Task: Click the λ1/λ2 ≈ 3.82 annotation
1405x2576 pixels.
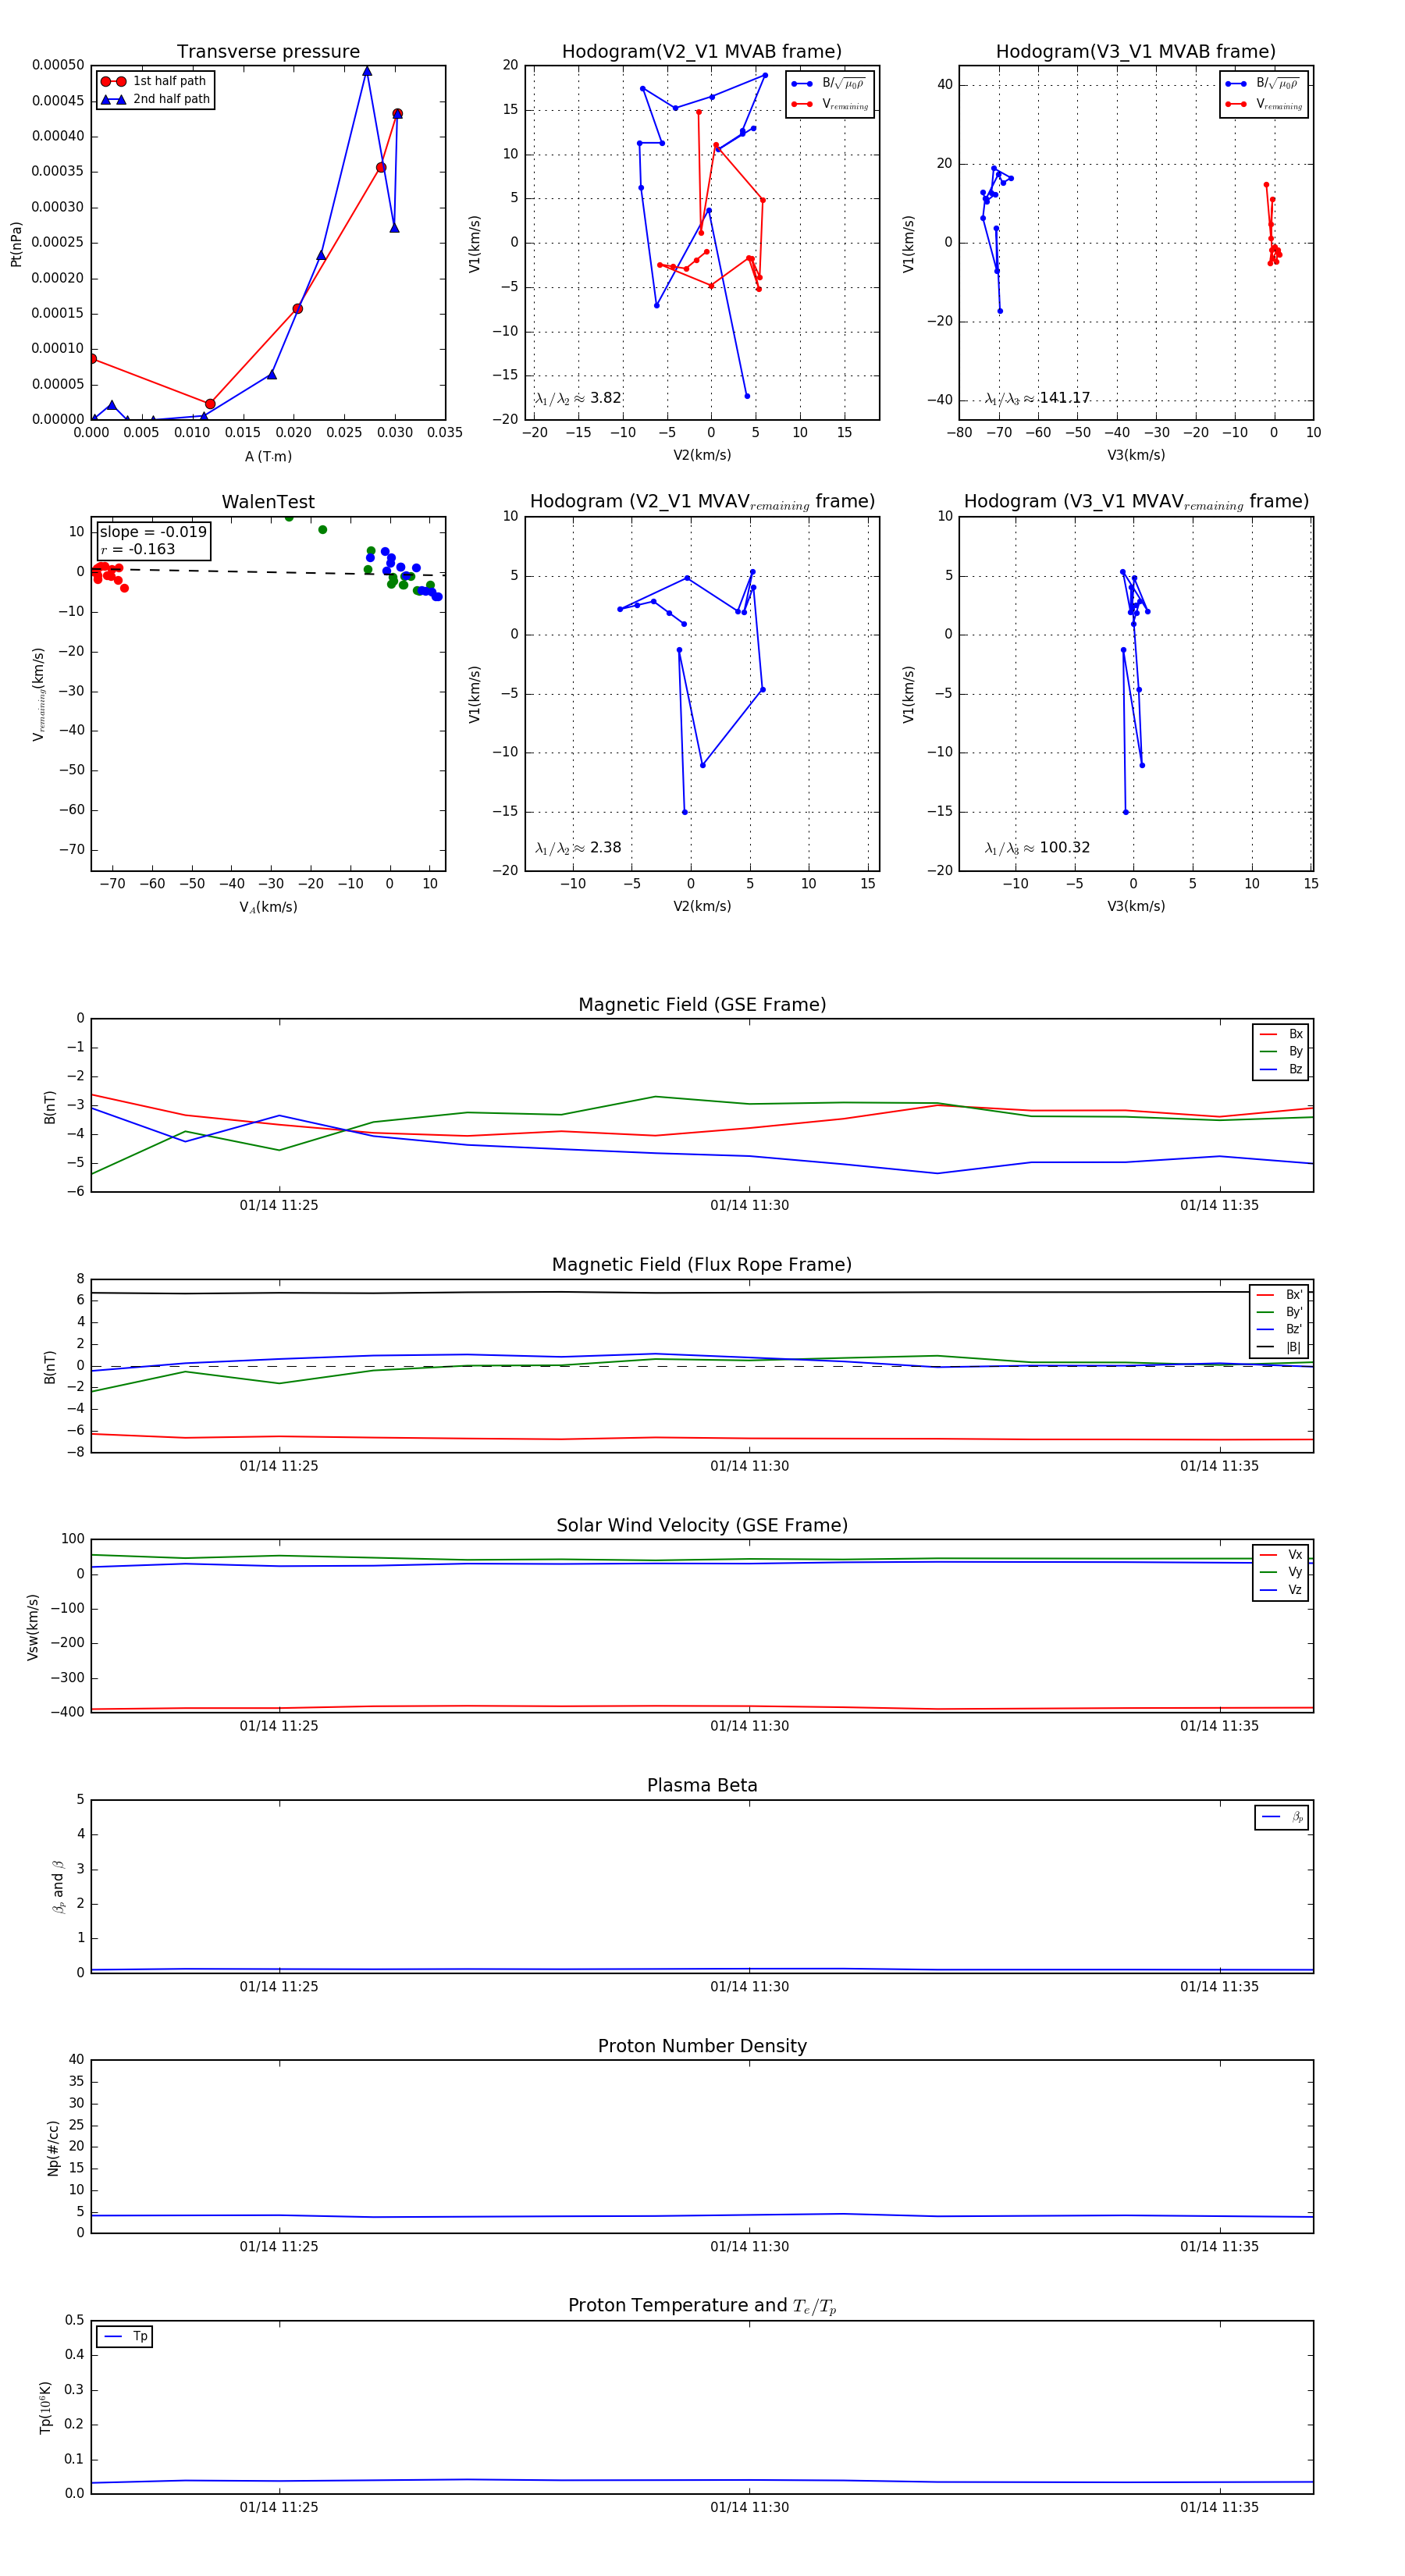Action: click(578, 398)
